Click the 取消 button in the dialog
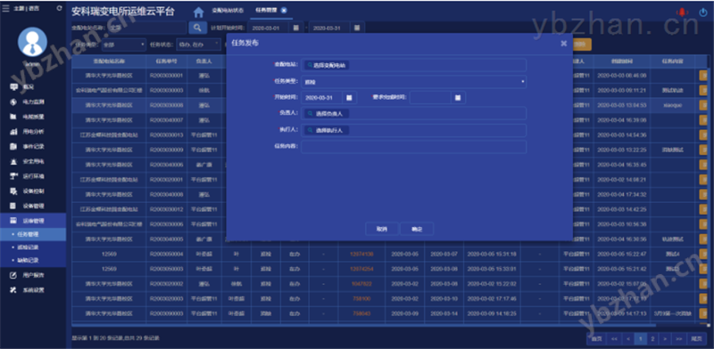 click(x=382, y=229)
